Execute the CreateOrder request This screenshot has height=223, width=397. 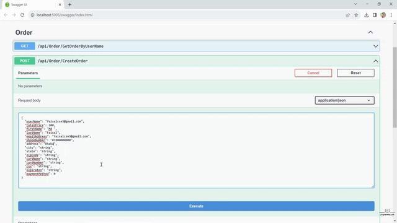coord(196,206)
